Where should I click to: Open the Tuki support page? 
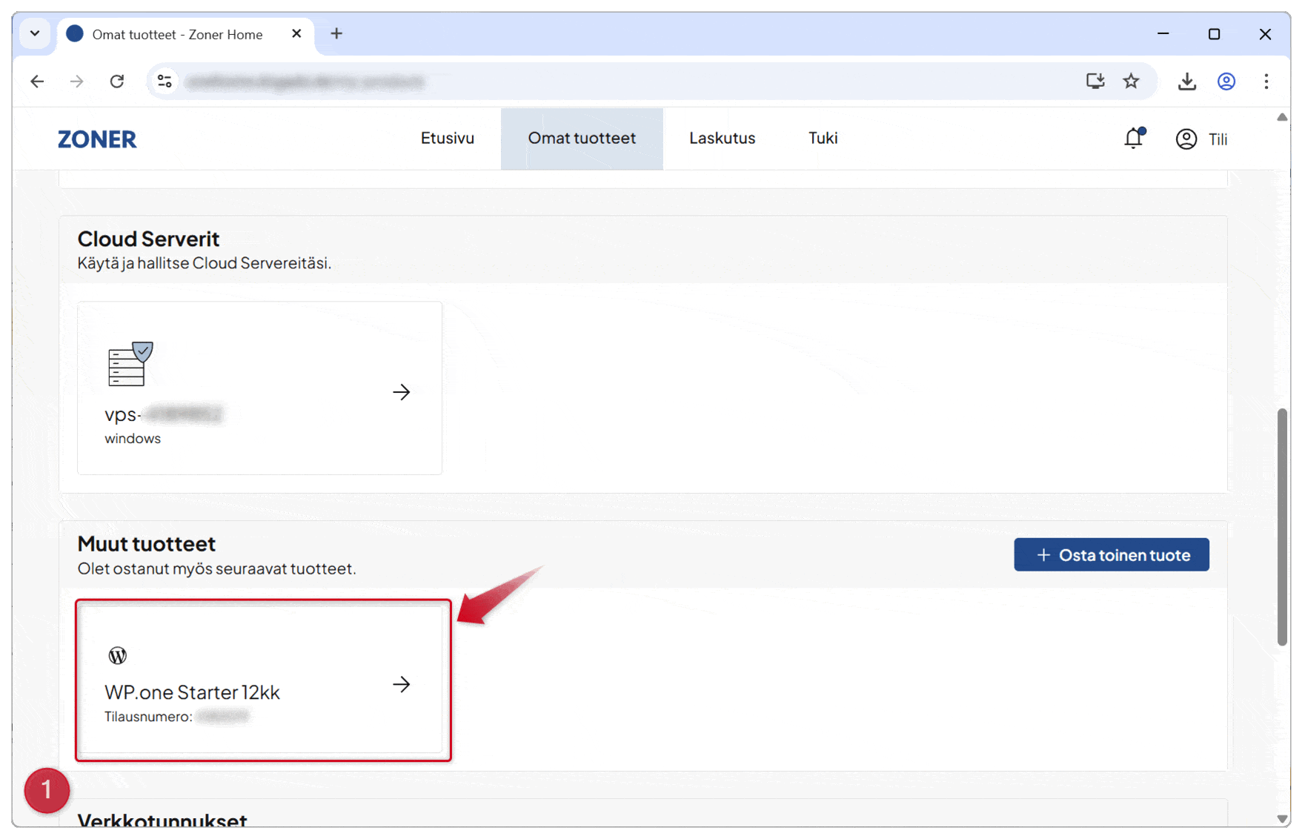823,139
